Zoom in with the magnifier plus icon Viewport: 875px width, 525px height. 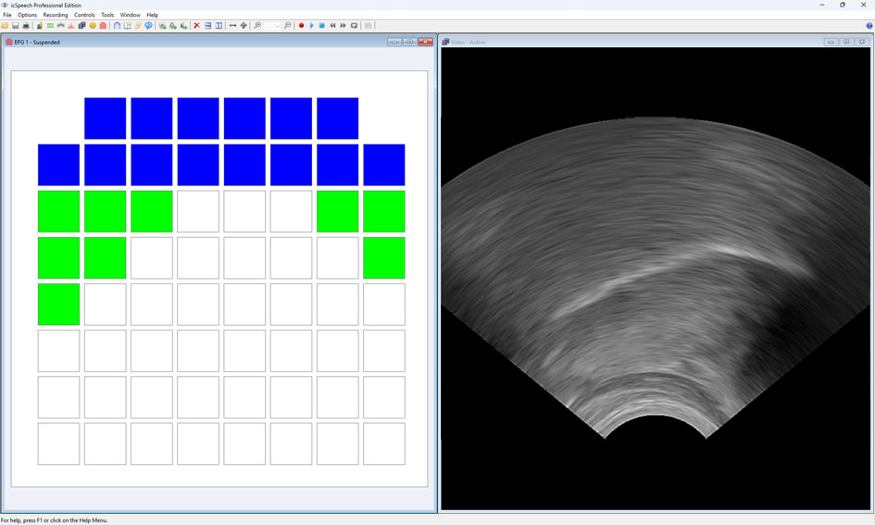(x=257, y=26)
